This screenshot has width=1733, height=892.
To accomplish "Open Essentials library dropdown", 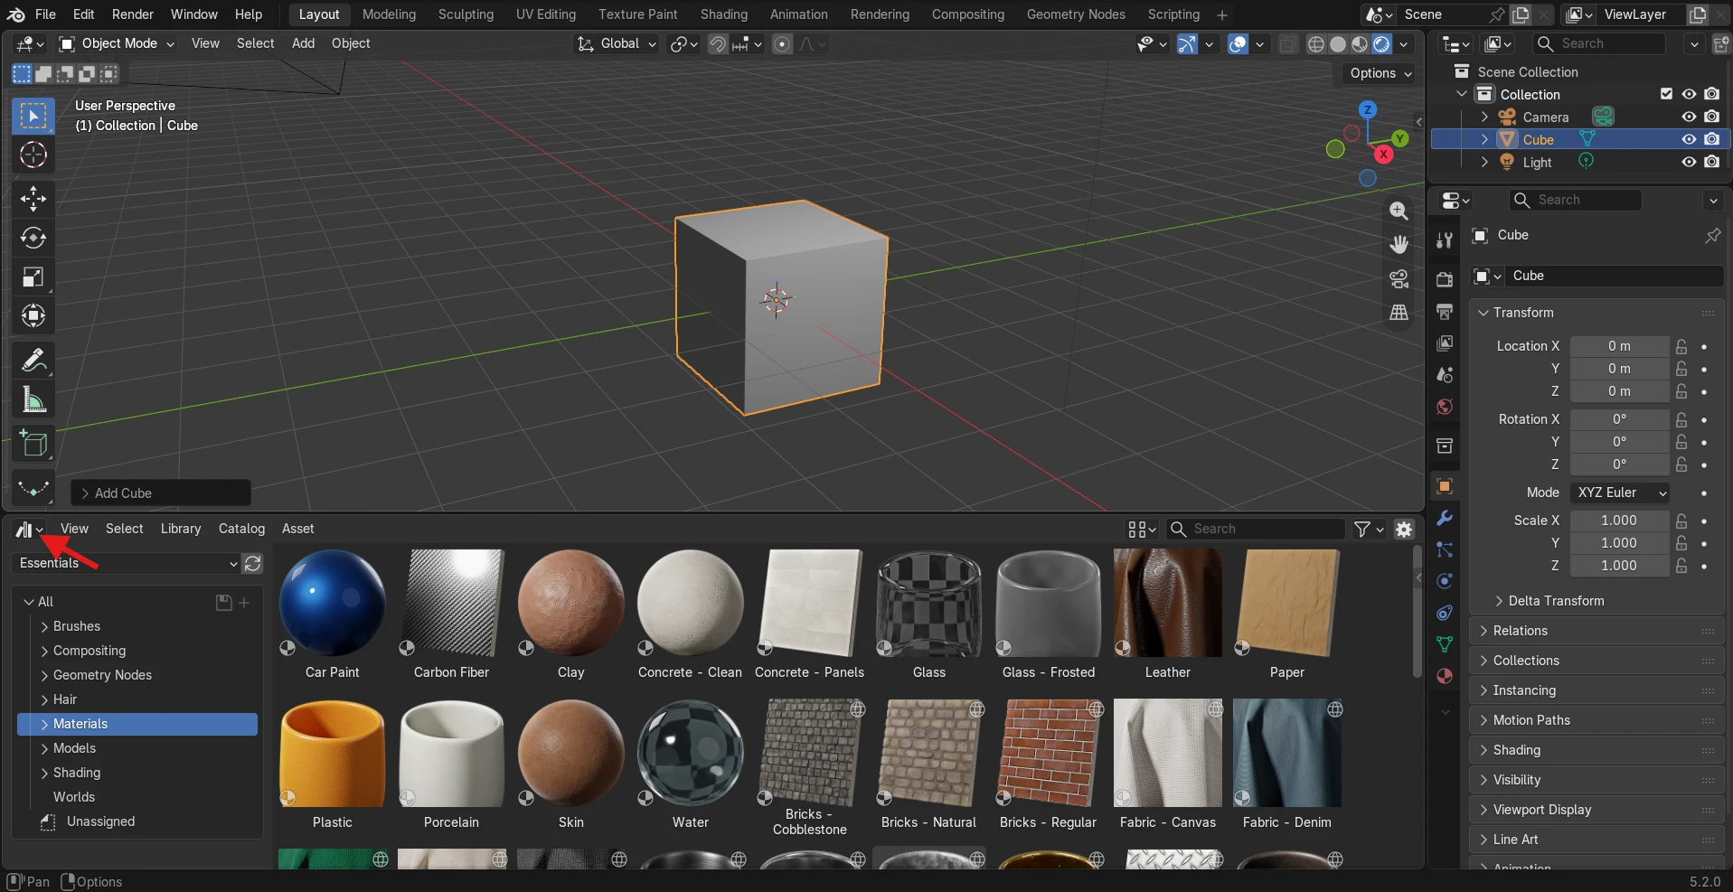I will click(127, 563).
